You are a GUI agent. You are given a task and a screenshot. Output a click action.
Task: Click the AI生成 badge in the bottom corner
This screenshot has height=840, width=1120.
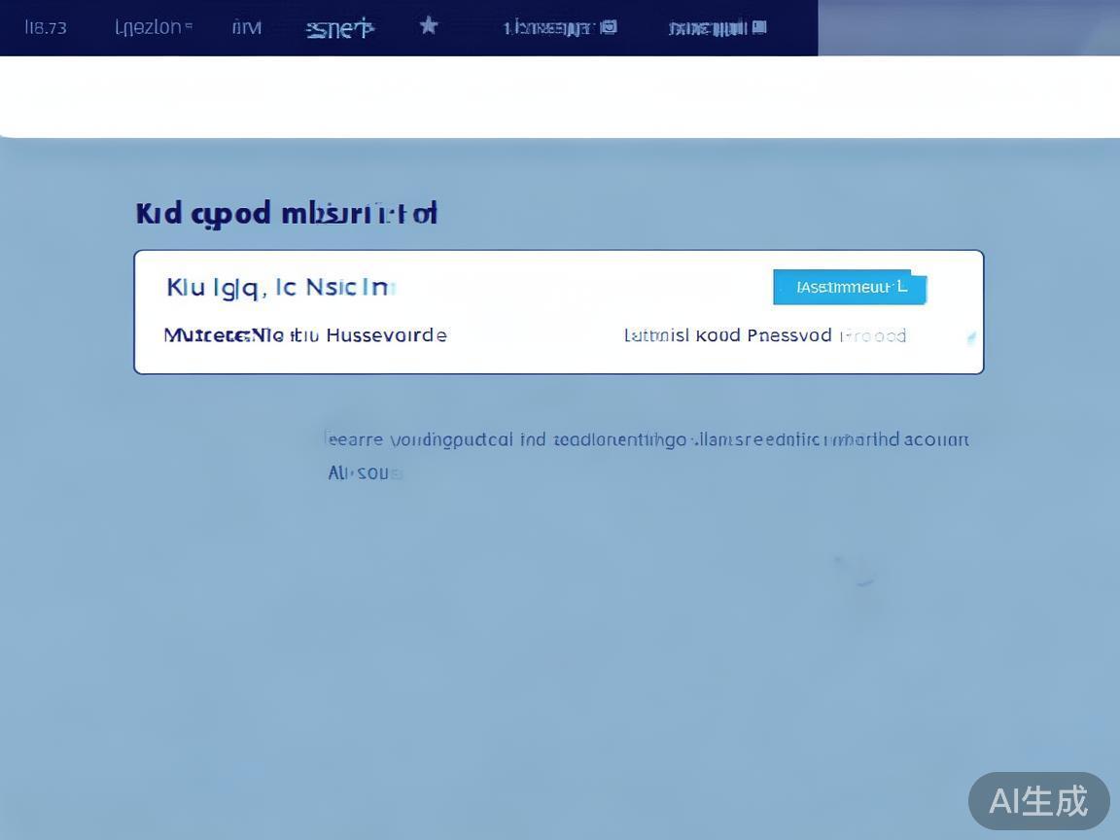pyautogui.click(x=1038, y=801)
